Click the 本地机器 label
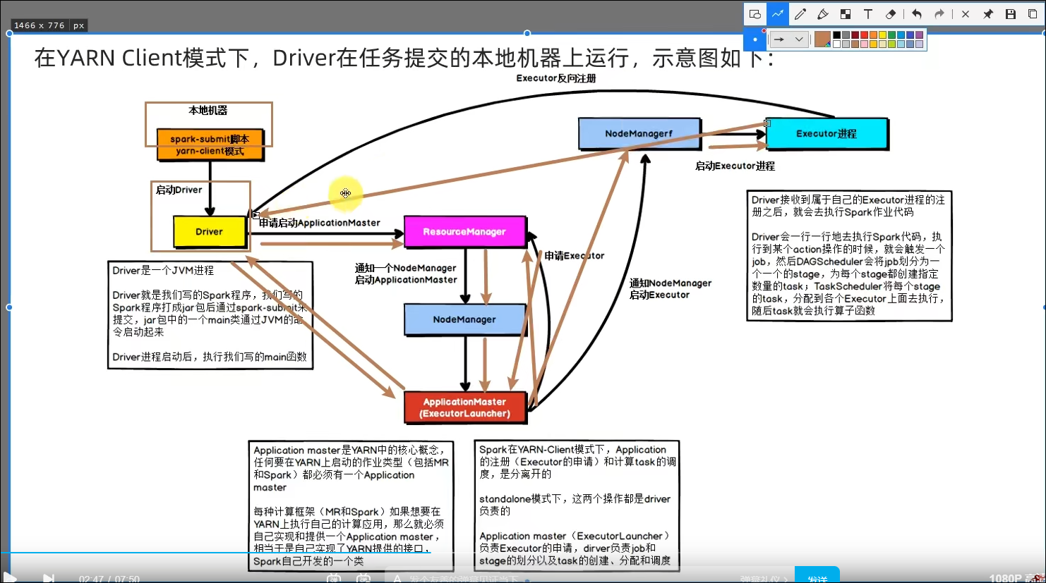The image size is (1046, 583). coord(208,111)
